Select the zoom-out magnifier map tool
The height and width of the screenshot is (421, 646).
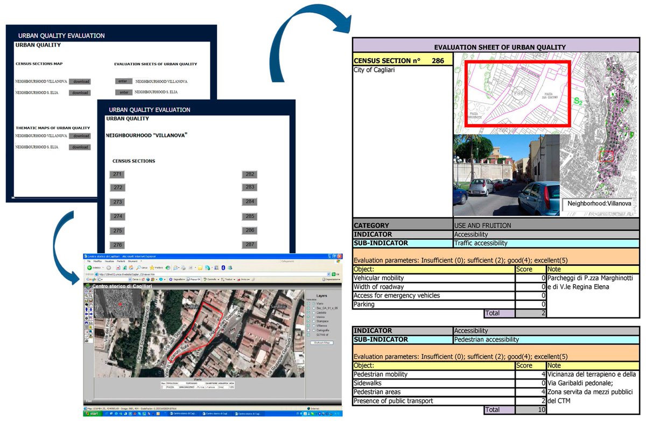point(91,296)
